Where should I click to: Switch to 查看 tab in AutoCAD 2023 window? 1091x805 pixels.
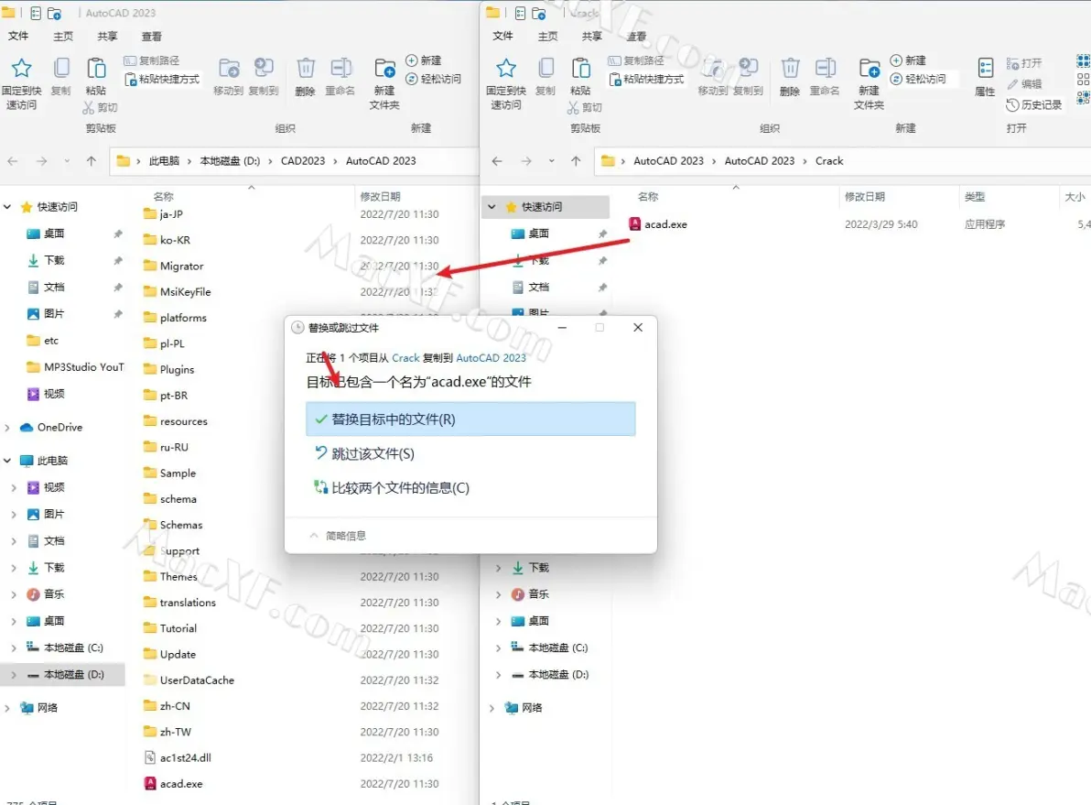152,37
